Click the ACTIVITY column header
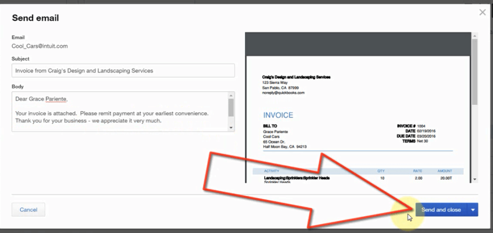Image resolution: width=493 pixels, height=233 pixels. coord(272,171)
